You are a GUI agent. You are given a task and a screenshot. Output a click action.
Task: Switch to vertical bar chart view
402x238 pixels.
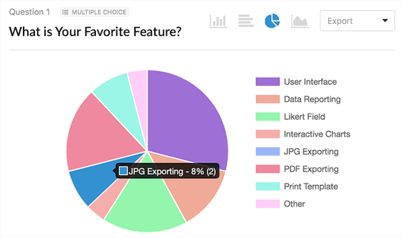click(218, 21)
